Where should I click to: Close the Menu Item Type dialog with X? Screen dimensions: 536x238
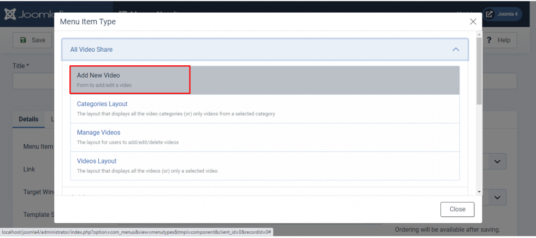click(x=473, y=21)
